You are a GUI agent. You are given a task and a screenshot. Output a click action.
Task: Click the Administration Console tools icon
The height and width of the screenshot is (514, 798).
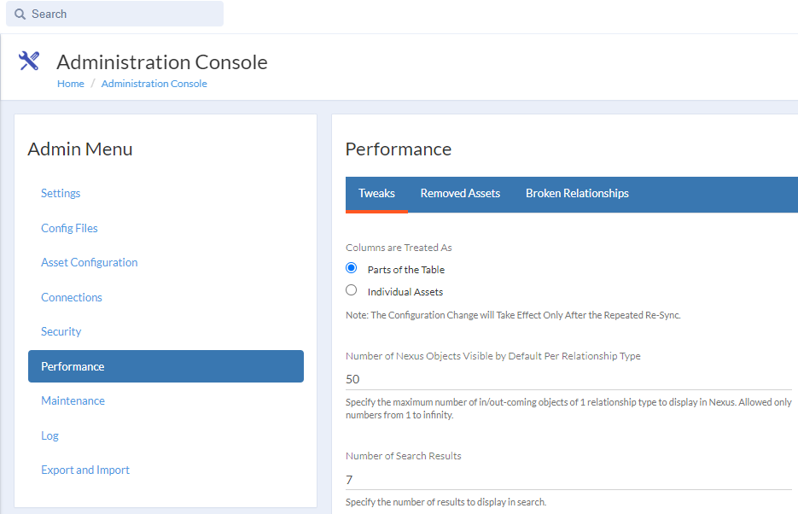29,61
